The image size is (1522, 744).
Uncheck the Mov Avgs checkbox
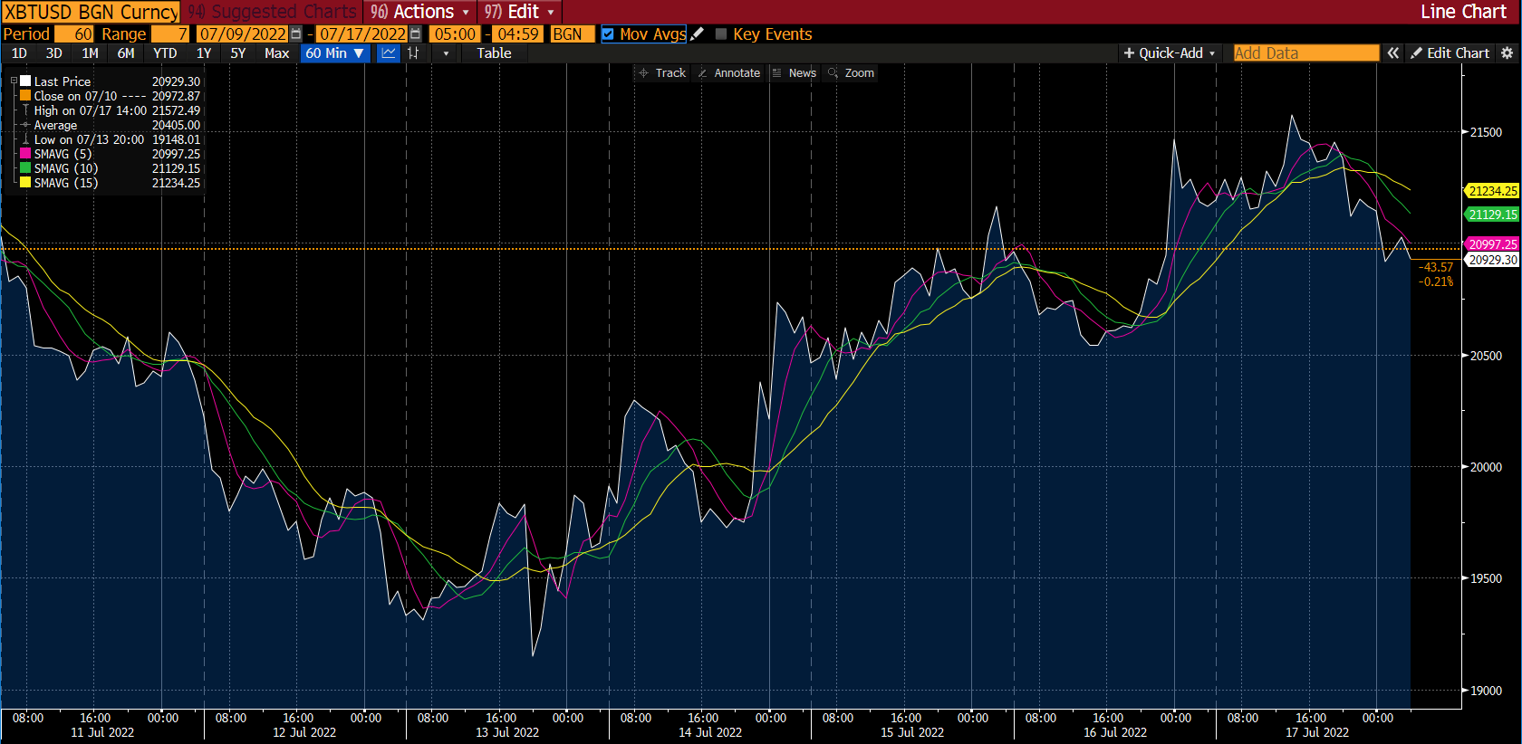(x=608, y=34)
